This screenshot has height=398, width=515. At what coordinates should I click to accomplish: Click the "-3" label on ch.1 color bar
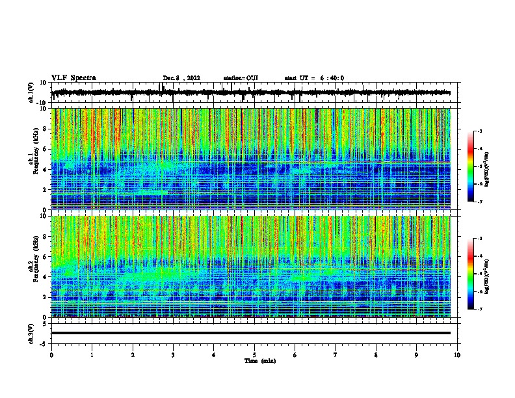click(479, 131)
